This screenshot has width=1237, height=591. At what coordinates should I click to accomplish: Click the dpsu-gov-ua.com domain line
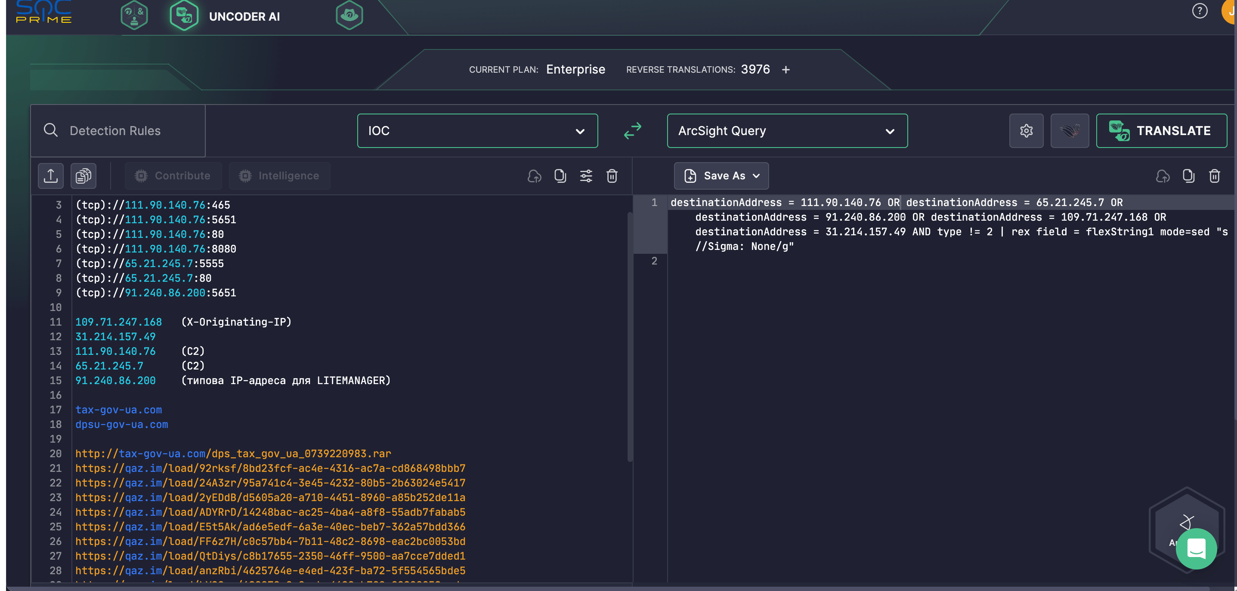pos(121,424)
